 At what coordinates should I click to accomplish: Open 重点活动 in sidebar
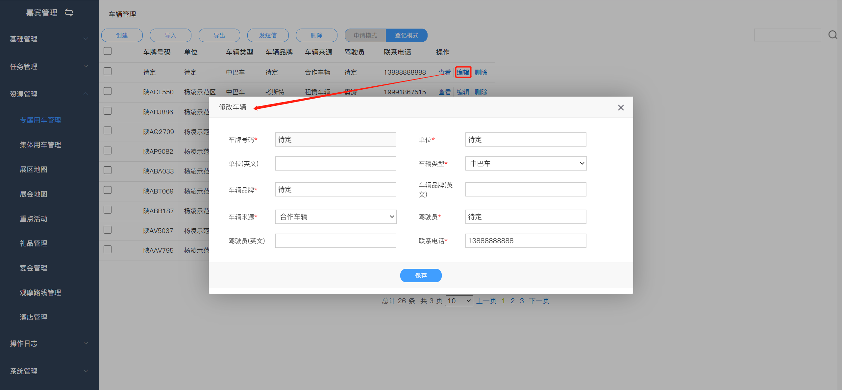click(34, 219)
